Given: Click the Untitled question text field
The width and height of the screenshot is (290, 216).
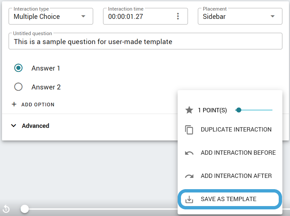Looking at the screenshot, I should [145, 41].
